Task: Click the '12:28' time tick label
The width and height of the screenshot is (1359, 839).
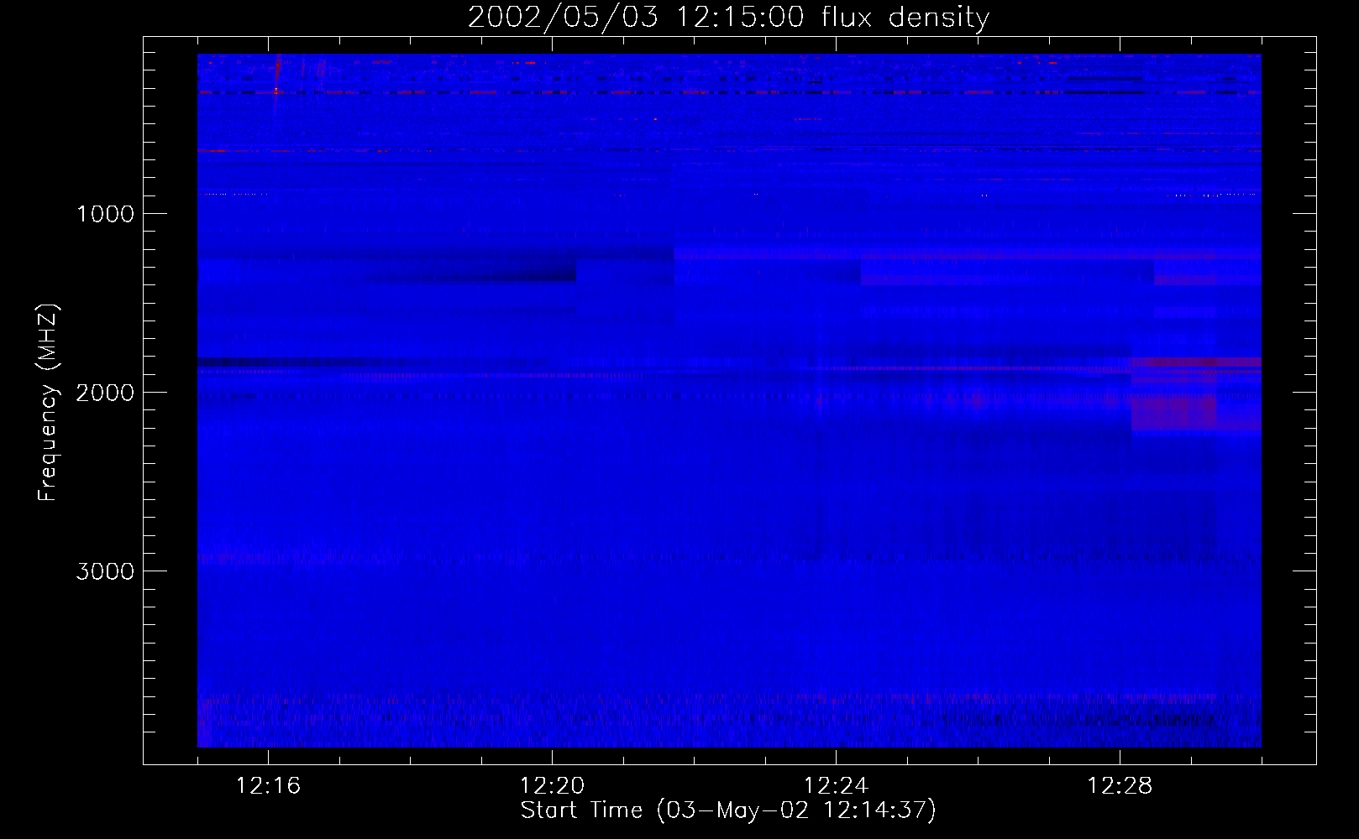Action: click(1120, 786)
